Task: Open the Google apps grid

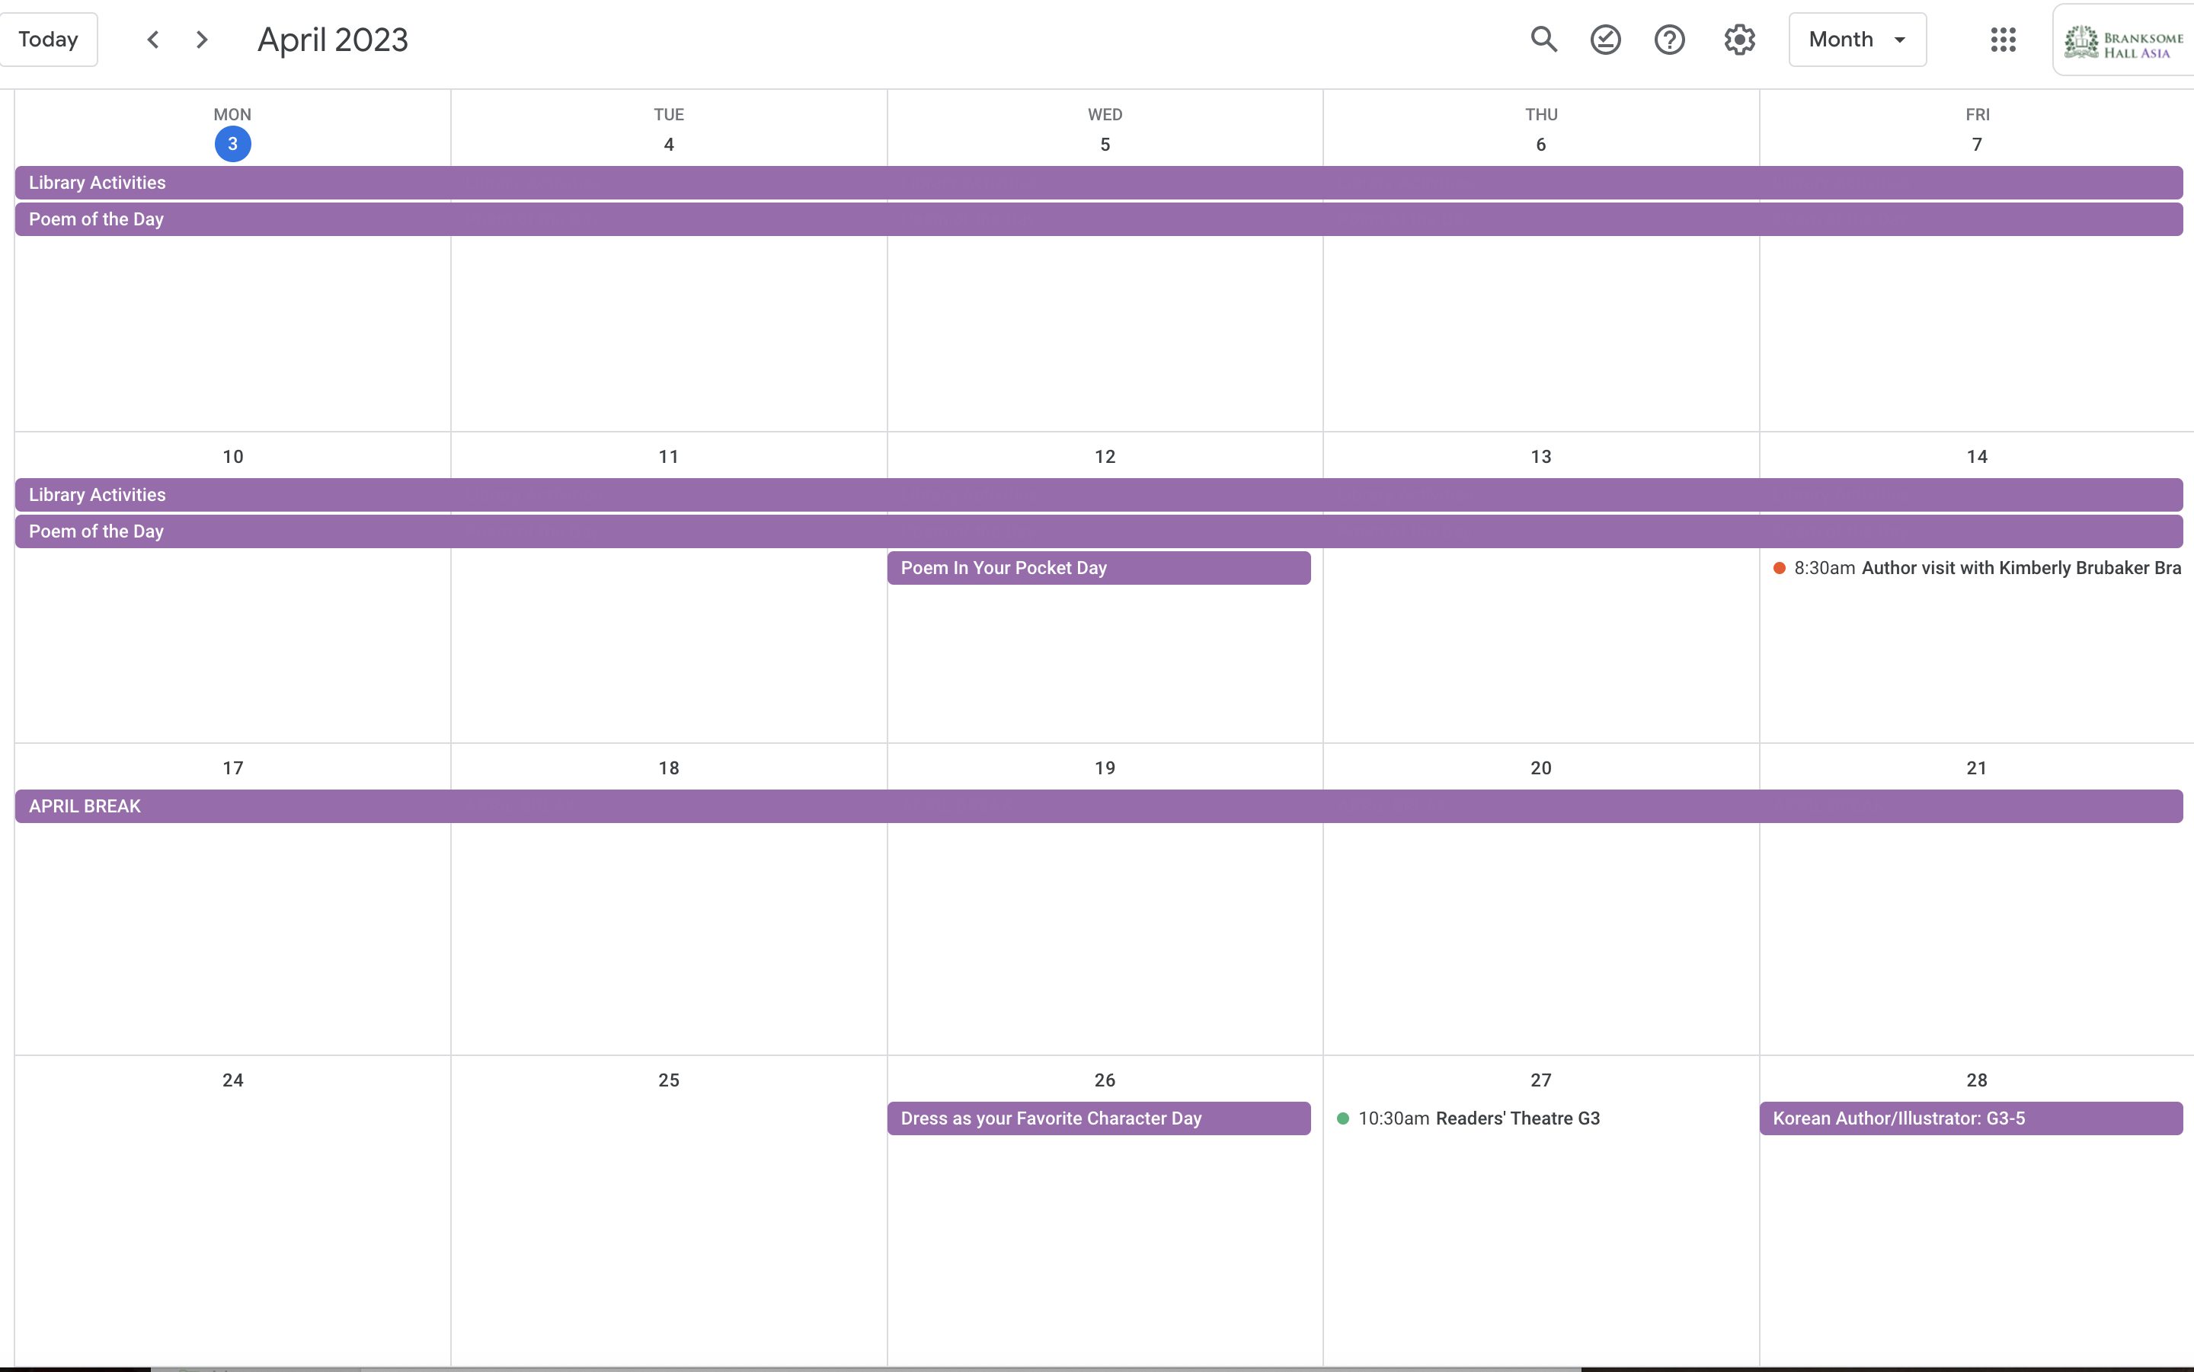Action: [x=2004, y=39]
